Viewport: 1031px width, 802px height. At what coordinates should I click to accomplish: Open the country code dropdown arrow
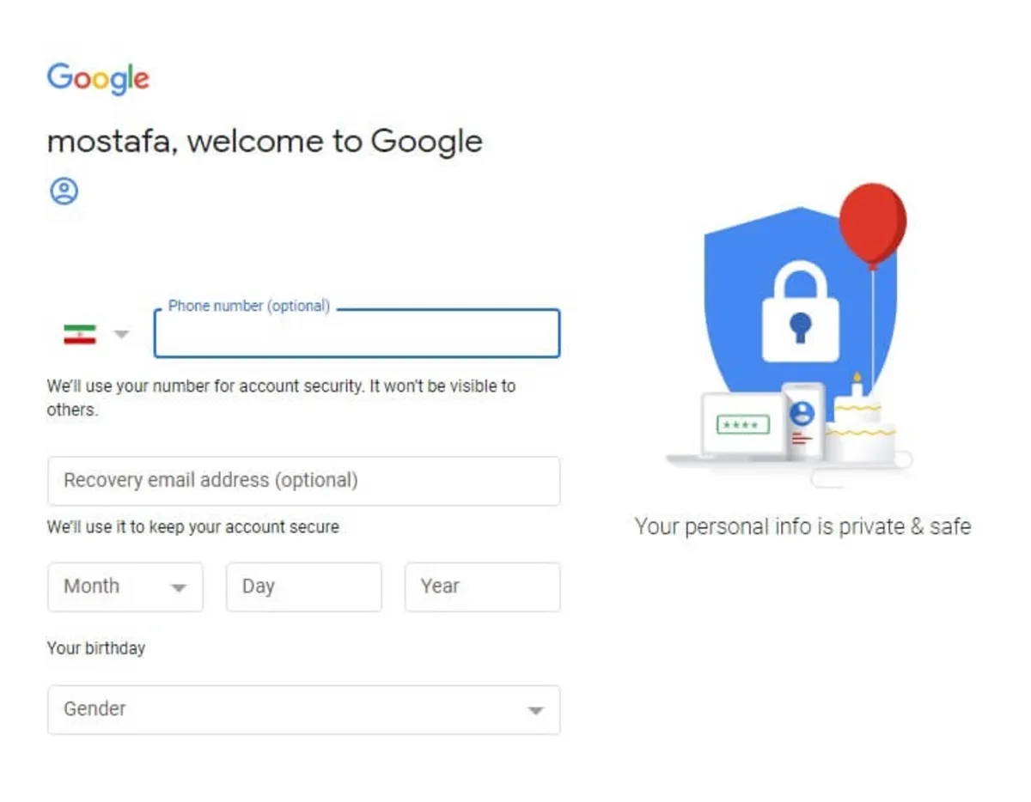coord(121,334)
